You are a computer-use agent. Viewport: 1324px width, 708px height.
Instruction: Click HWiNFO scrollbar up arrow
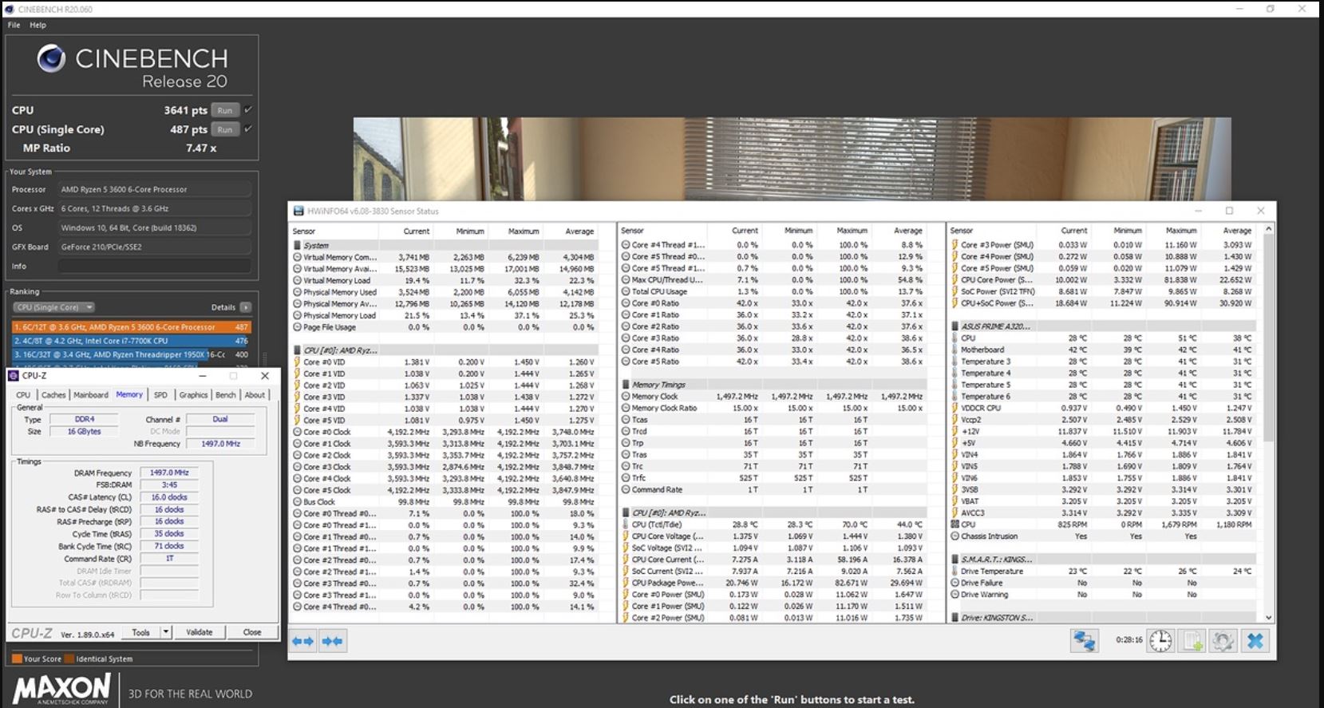(1269, 229)
